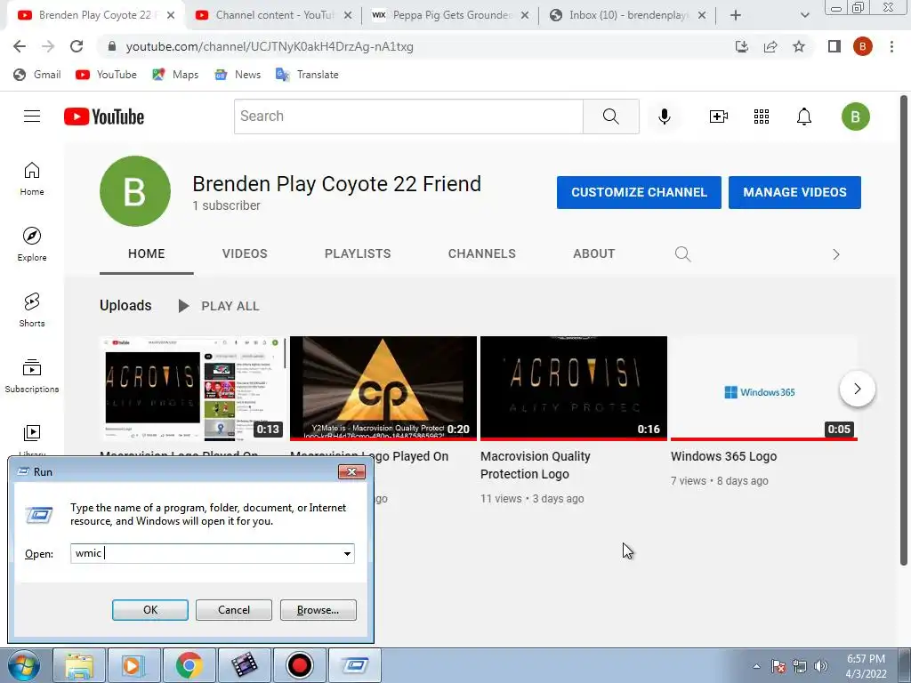Open the notifications bell
Viewport: 911px width, 683px height.
point(803,117)
